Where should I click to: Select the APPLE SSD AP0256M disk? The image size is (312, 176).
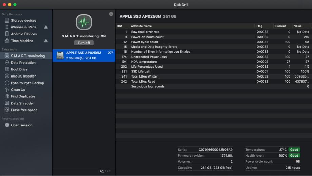[84, 56]
